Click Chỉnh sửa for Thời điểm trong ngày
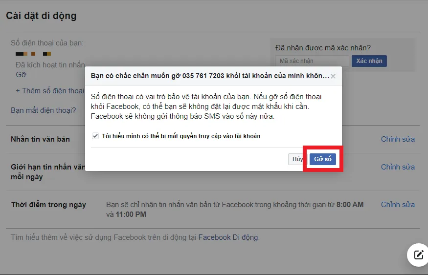 click(x=398, y=205)
